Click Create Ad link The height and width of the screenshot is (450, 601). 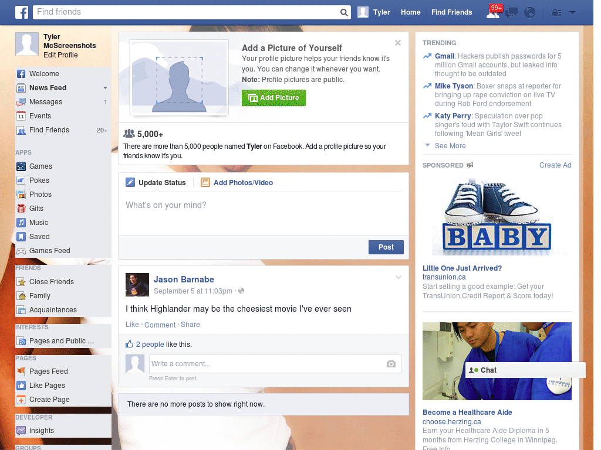tap(555, 165)
